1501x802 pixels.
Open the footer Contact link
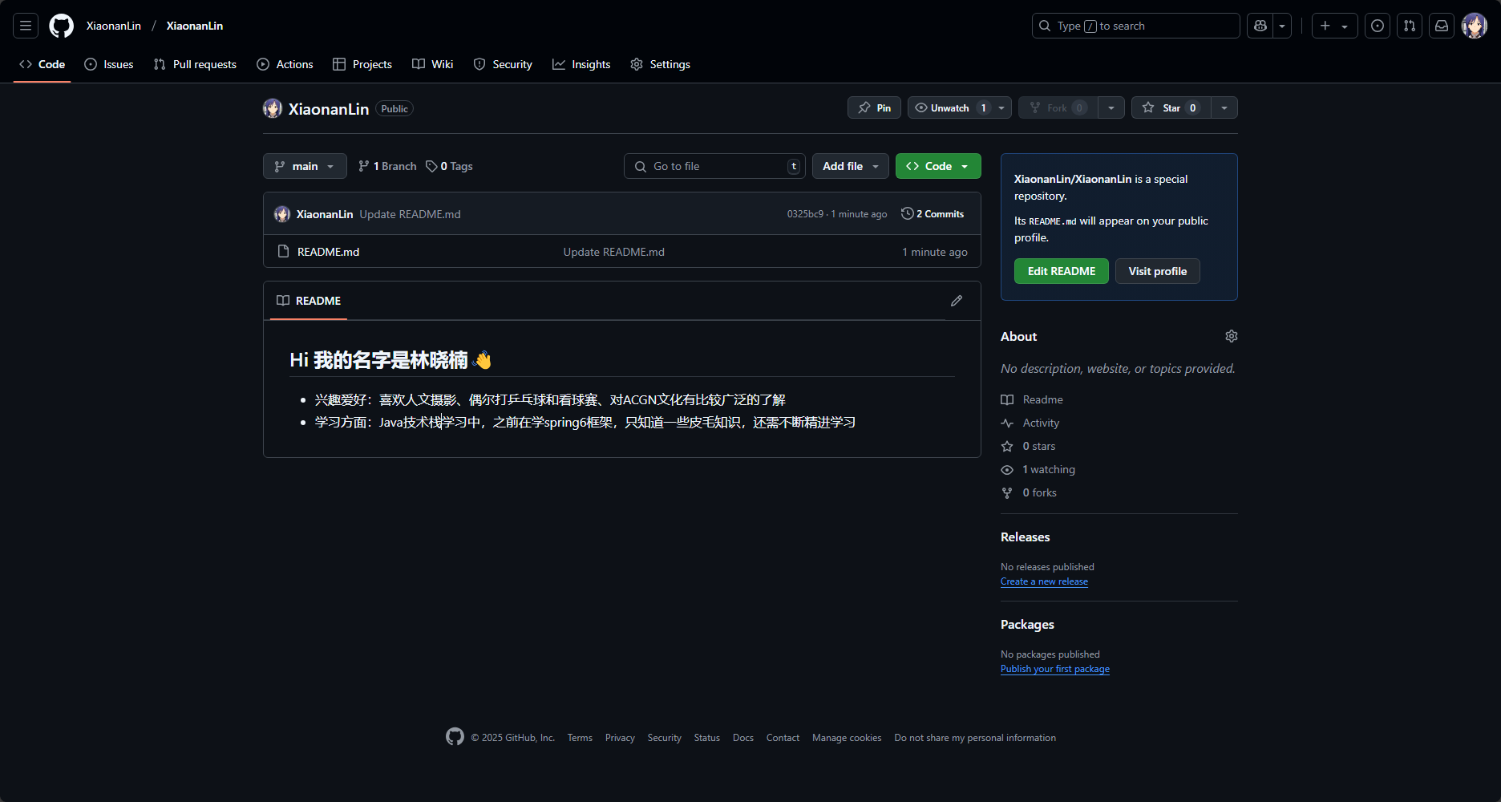pos(783,738)
